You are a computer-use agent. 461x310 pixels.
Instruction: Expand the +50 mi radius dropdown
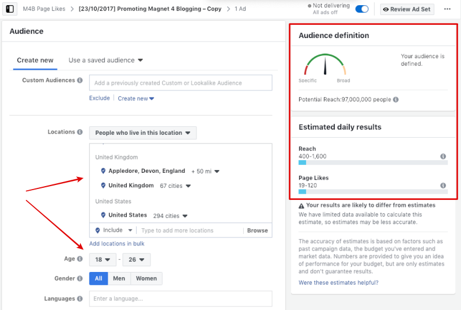[x=205, y=171]
